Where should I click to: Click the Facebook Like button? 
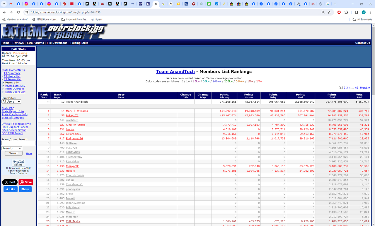click(10, 189)
